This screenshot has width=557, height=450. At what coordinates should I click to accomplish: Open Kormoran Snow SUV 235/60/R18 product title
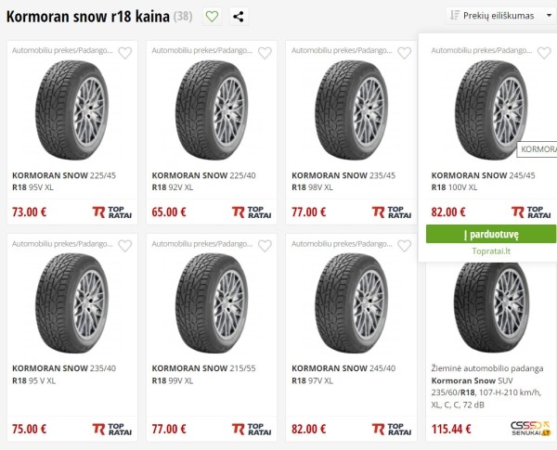490,386
